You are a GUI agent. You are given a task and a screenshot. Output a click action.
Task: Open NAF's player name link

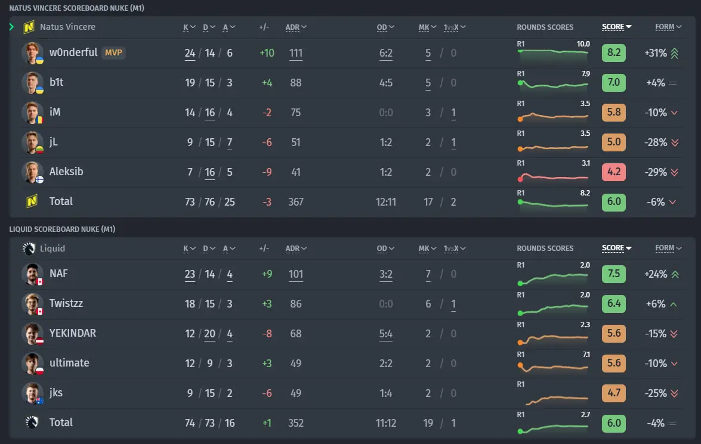click(58, 274)
